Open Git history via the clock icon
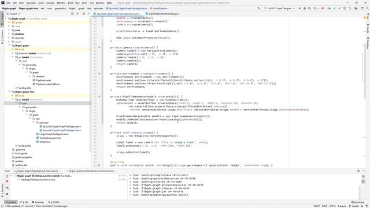 point(345,8)
